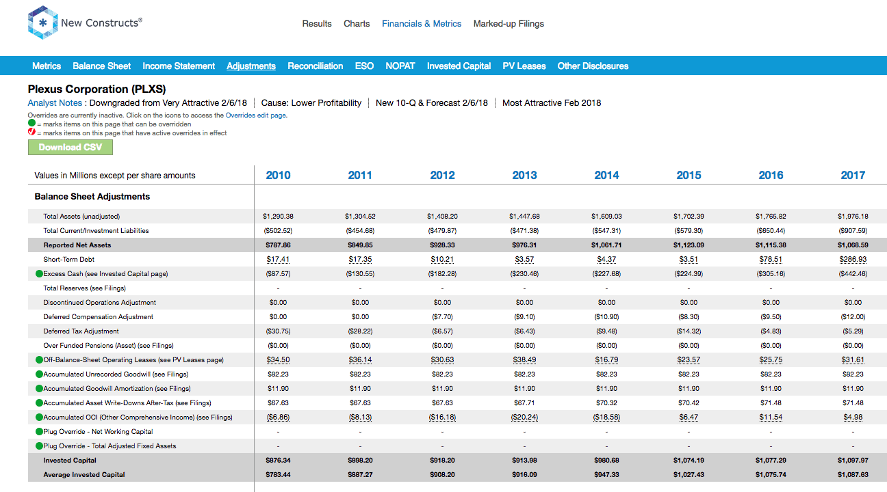Click 2013 Accumulated OCI value ($20.24)

point(524,418)
